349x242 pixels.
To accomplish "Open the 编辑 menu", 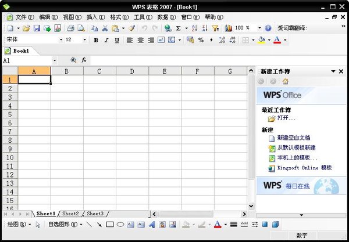I will pos(48,17).
